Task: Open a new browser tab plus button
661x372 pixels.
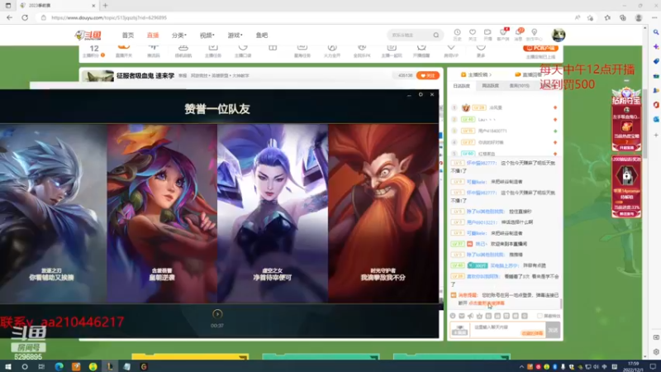Action: (106, 6)
